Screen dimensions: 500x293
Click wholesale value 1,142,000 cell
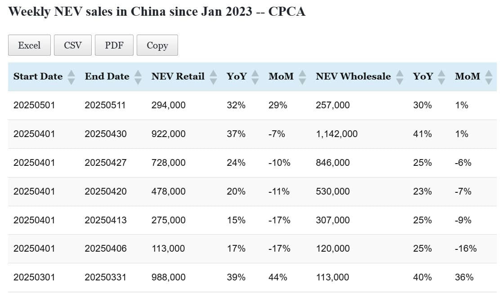click(336, 134)
